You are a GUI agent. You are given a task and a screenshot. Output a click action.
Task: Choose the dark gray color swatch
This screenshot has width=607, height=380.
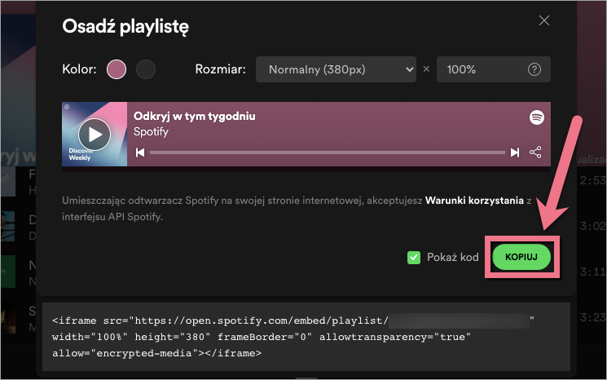pyautogui.click(x=145, y=69)
